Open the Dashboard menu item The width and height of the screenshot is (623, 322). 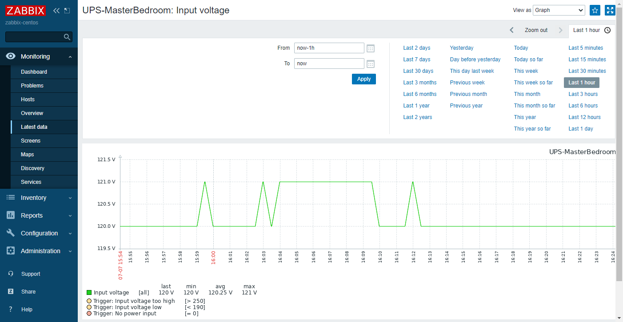tap(35, 72)
